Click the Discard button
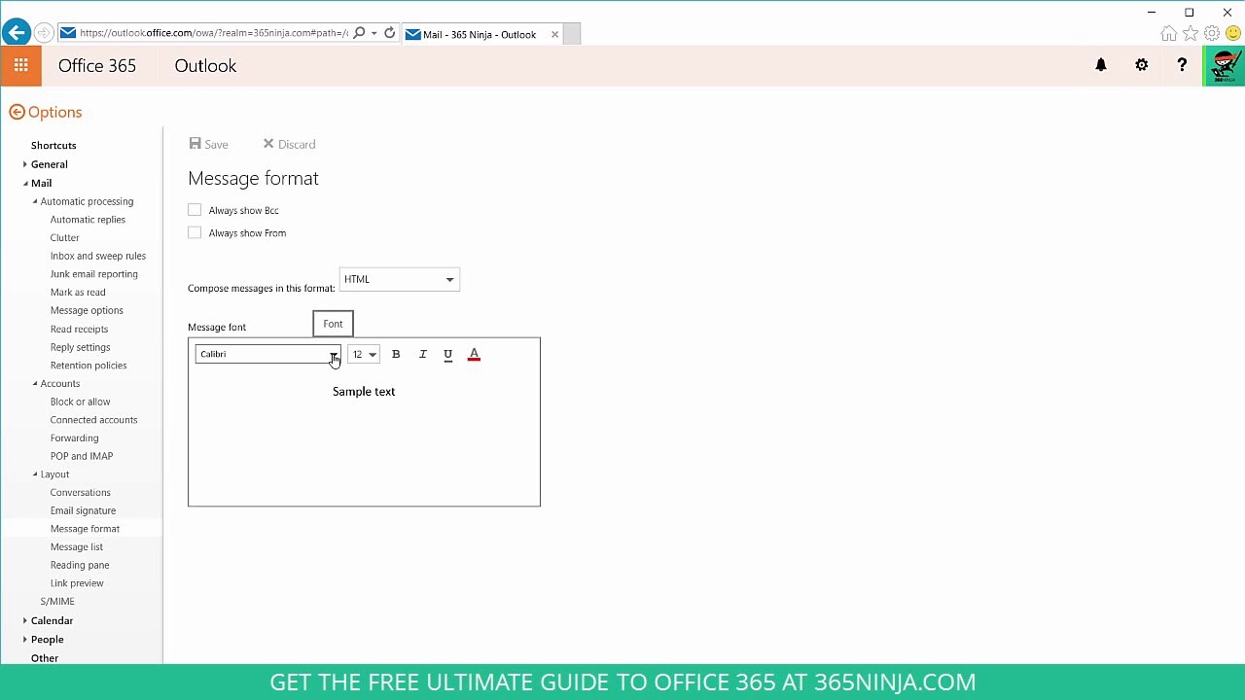1245x700 pixels. (x=289, y=144)
